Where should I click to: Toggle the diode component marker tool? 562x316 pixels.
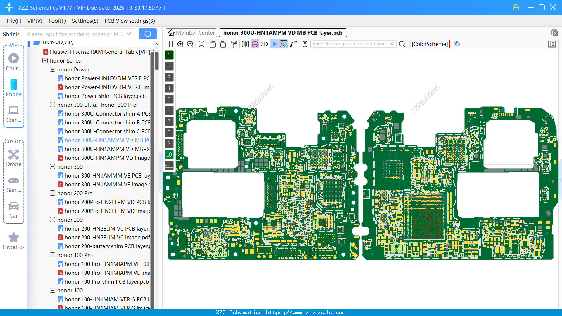pyautogui.click(x=274, y=44)
